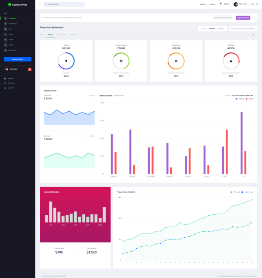Click the Log Out icon in sidebar

[5, 88]
